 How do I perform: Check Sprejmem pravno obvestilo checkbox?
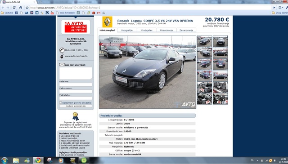(60, 102)
